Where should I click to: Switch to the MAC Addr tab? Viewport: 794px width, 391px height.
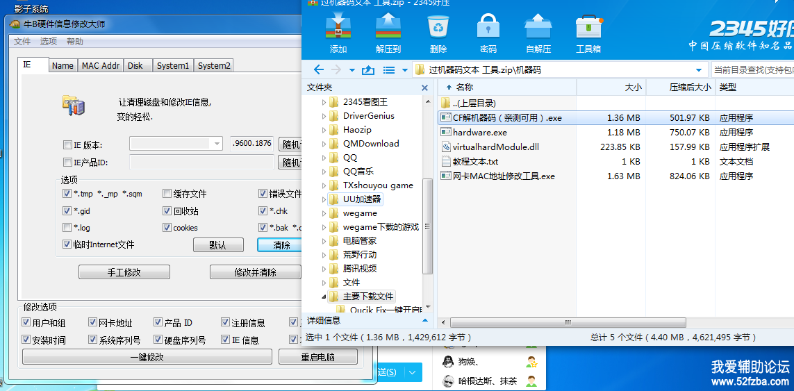point(101,66)
